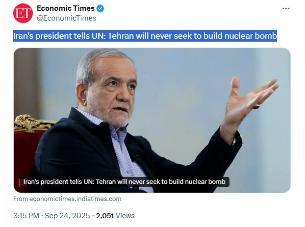Open the article card photo
Screen dimensions: 305x227
pos(152,118)
